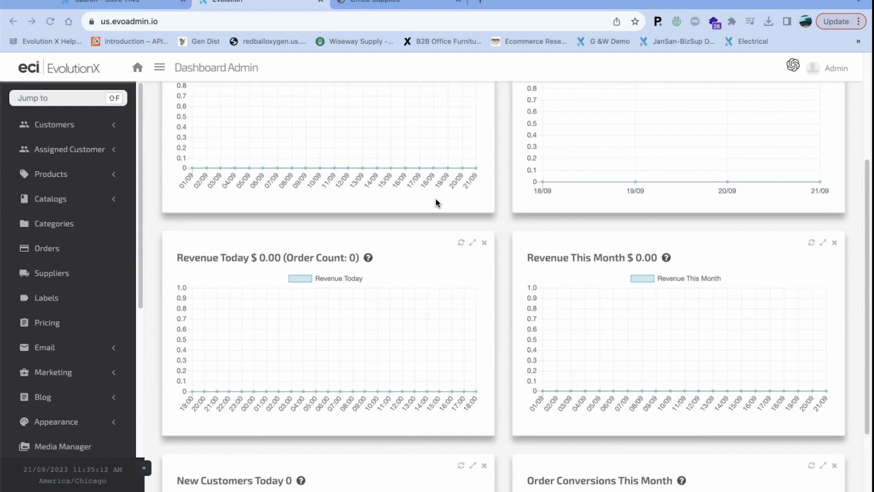Refresh the Revenue Today widget

[461, 242]
